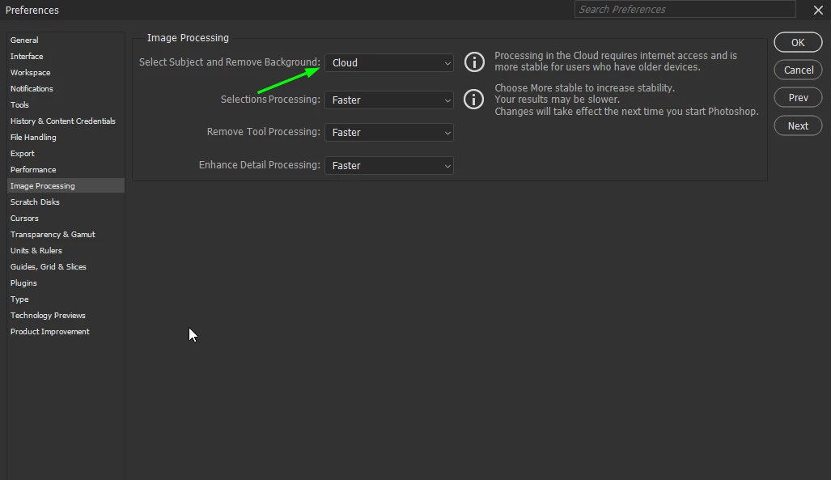
Task: Open File Handling category
Action: (66, 137)
